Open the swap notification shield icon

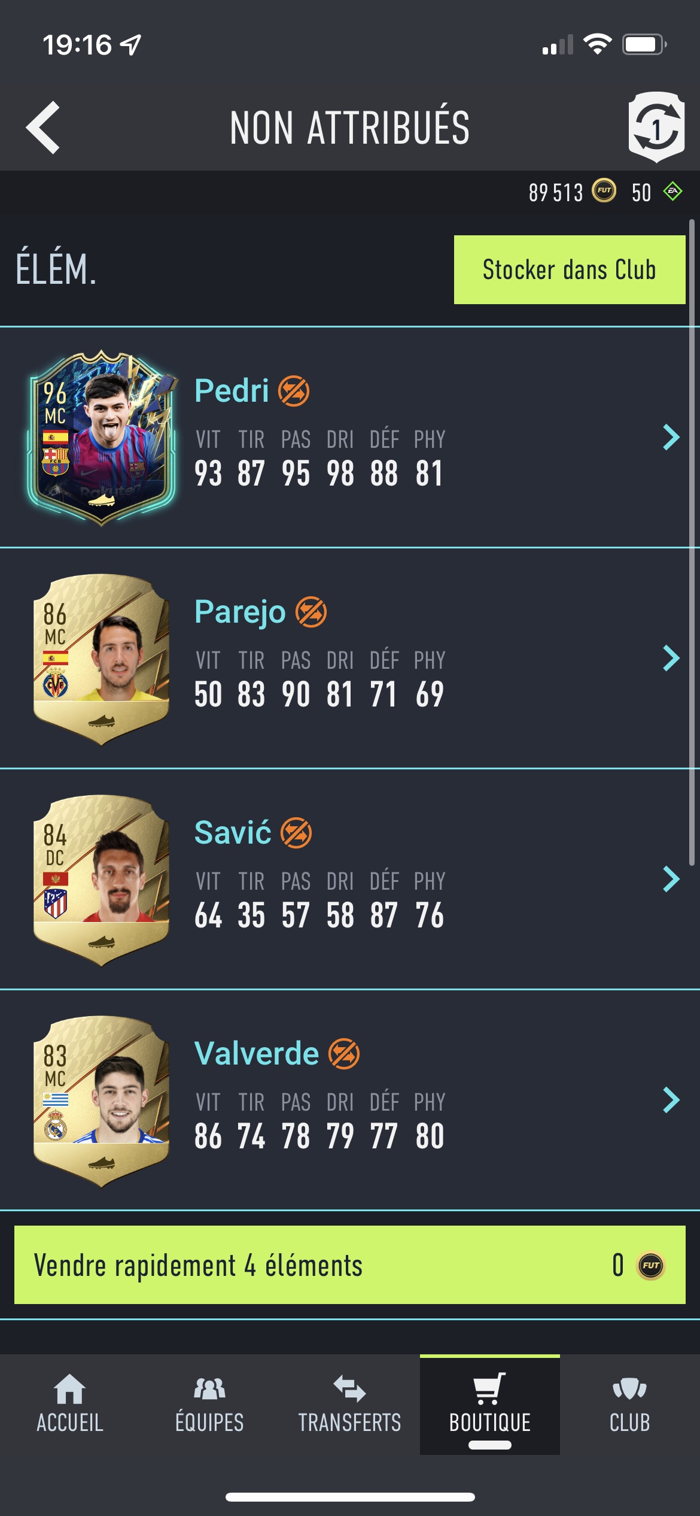coord(656,127)
